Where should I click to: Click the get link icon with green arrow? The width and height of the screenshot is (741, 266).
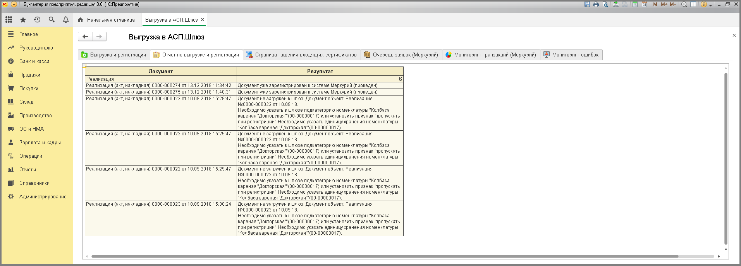click(x=616, y=4)
